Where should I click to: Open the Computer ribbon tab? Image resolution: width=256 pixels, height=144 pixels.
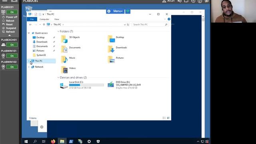click(x=44, y=19)
